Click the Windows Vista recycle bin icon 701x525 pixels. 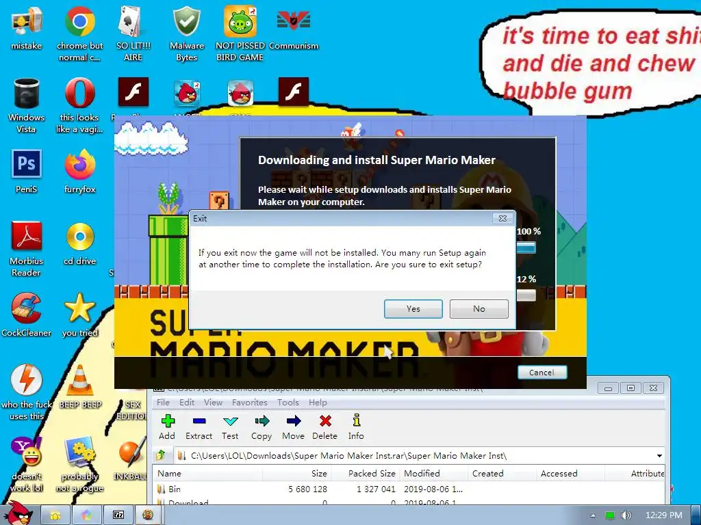click(x=27, y=105)
